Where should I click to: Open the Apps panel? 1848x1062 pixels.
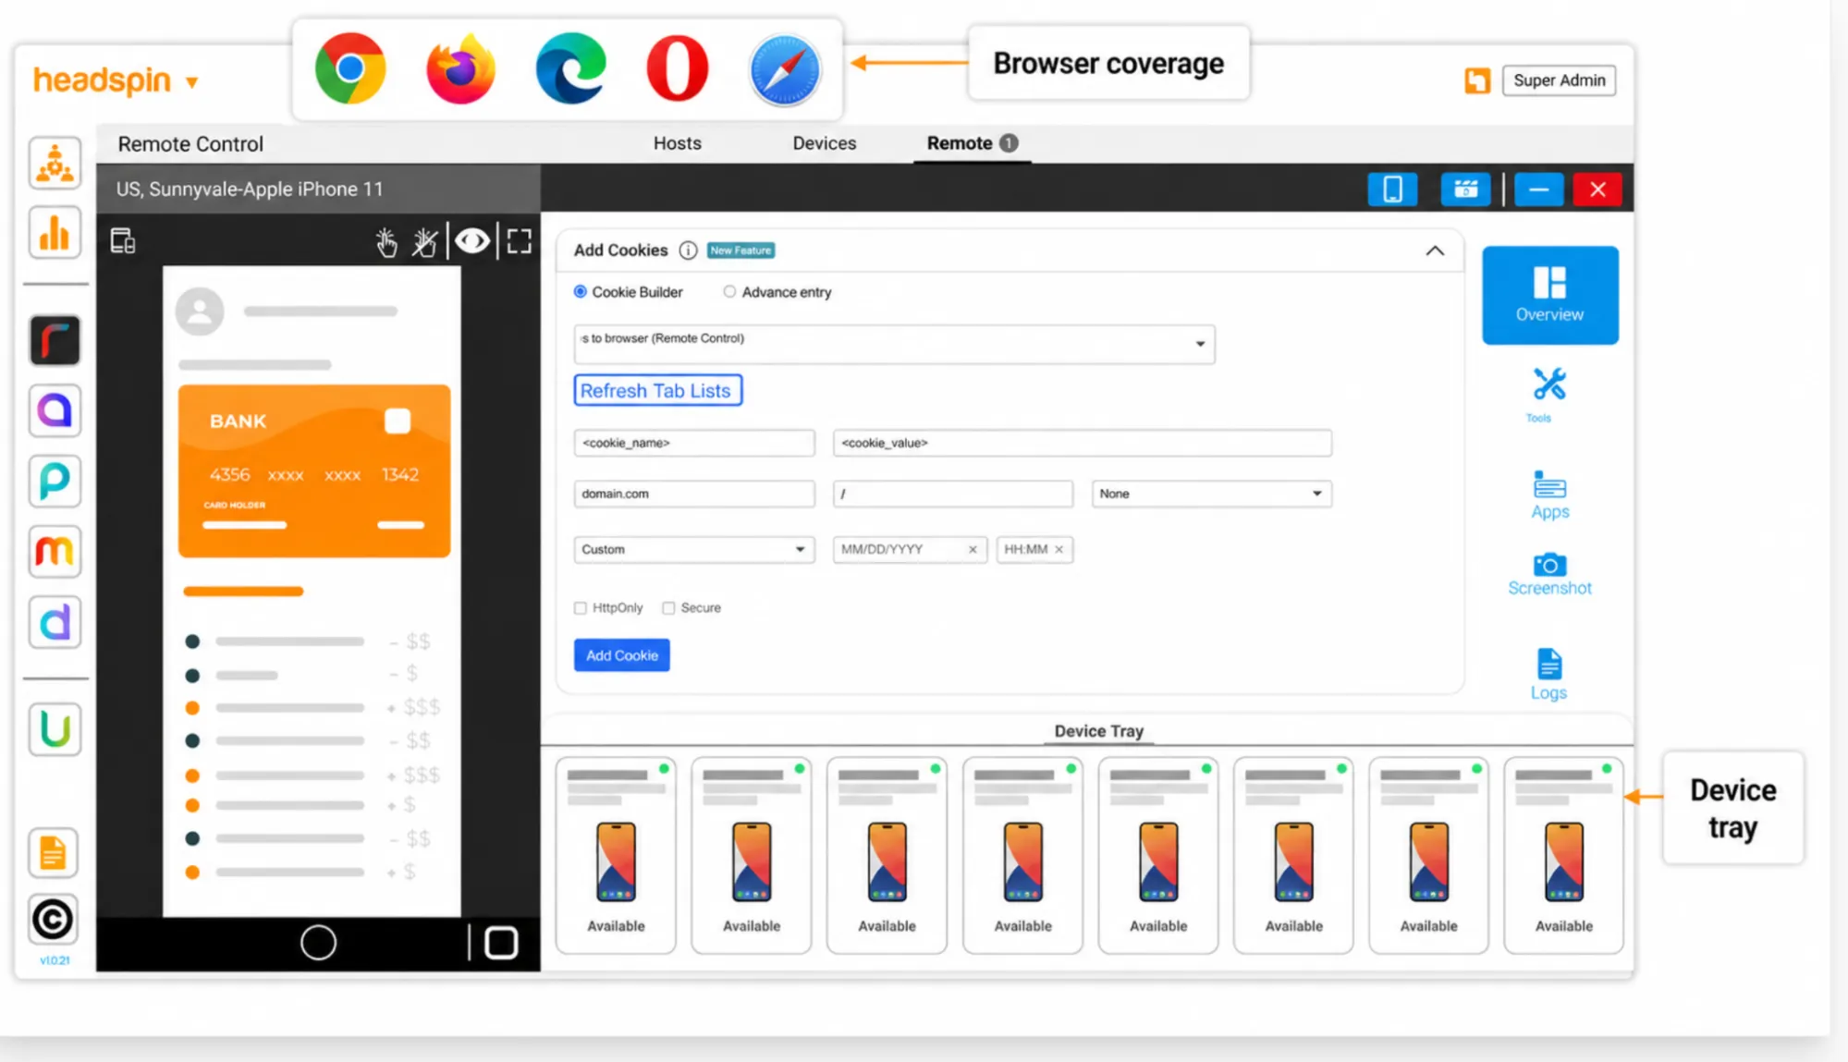point(1550,495)
